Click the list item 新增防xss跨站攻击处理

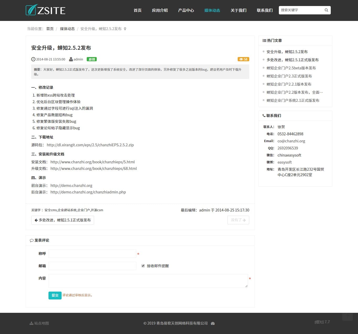[x=56, y=95]
